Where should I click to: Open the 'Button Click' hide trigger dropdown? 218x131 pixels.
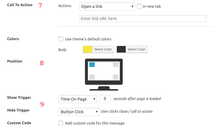click(x=79, y=112)
